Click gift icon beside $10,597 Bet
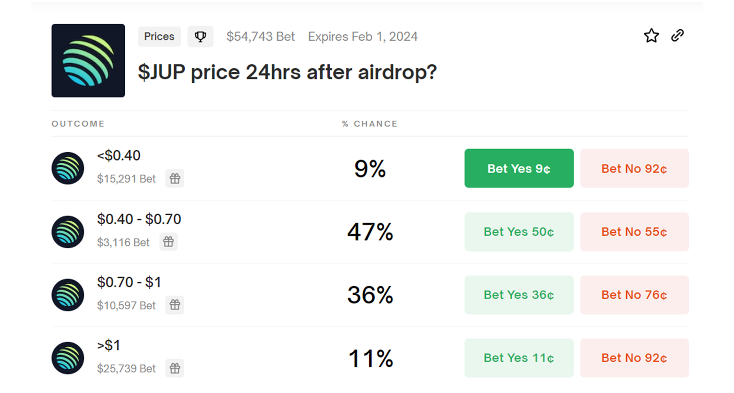734x393 pixels. (x=175, y=305)
